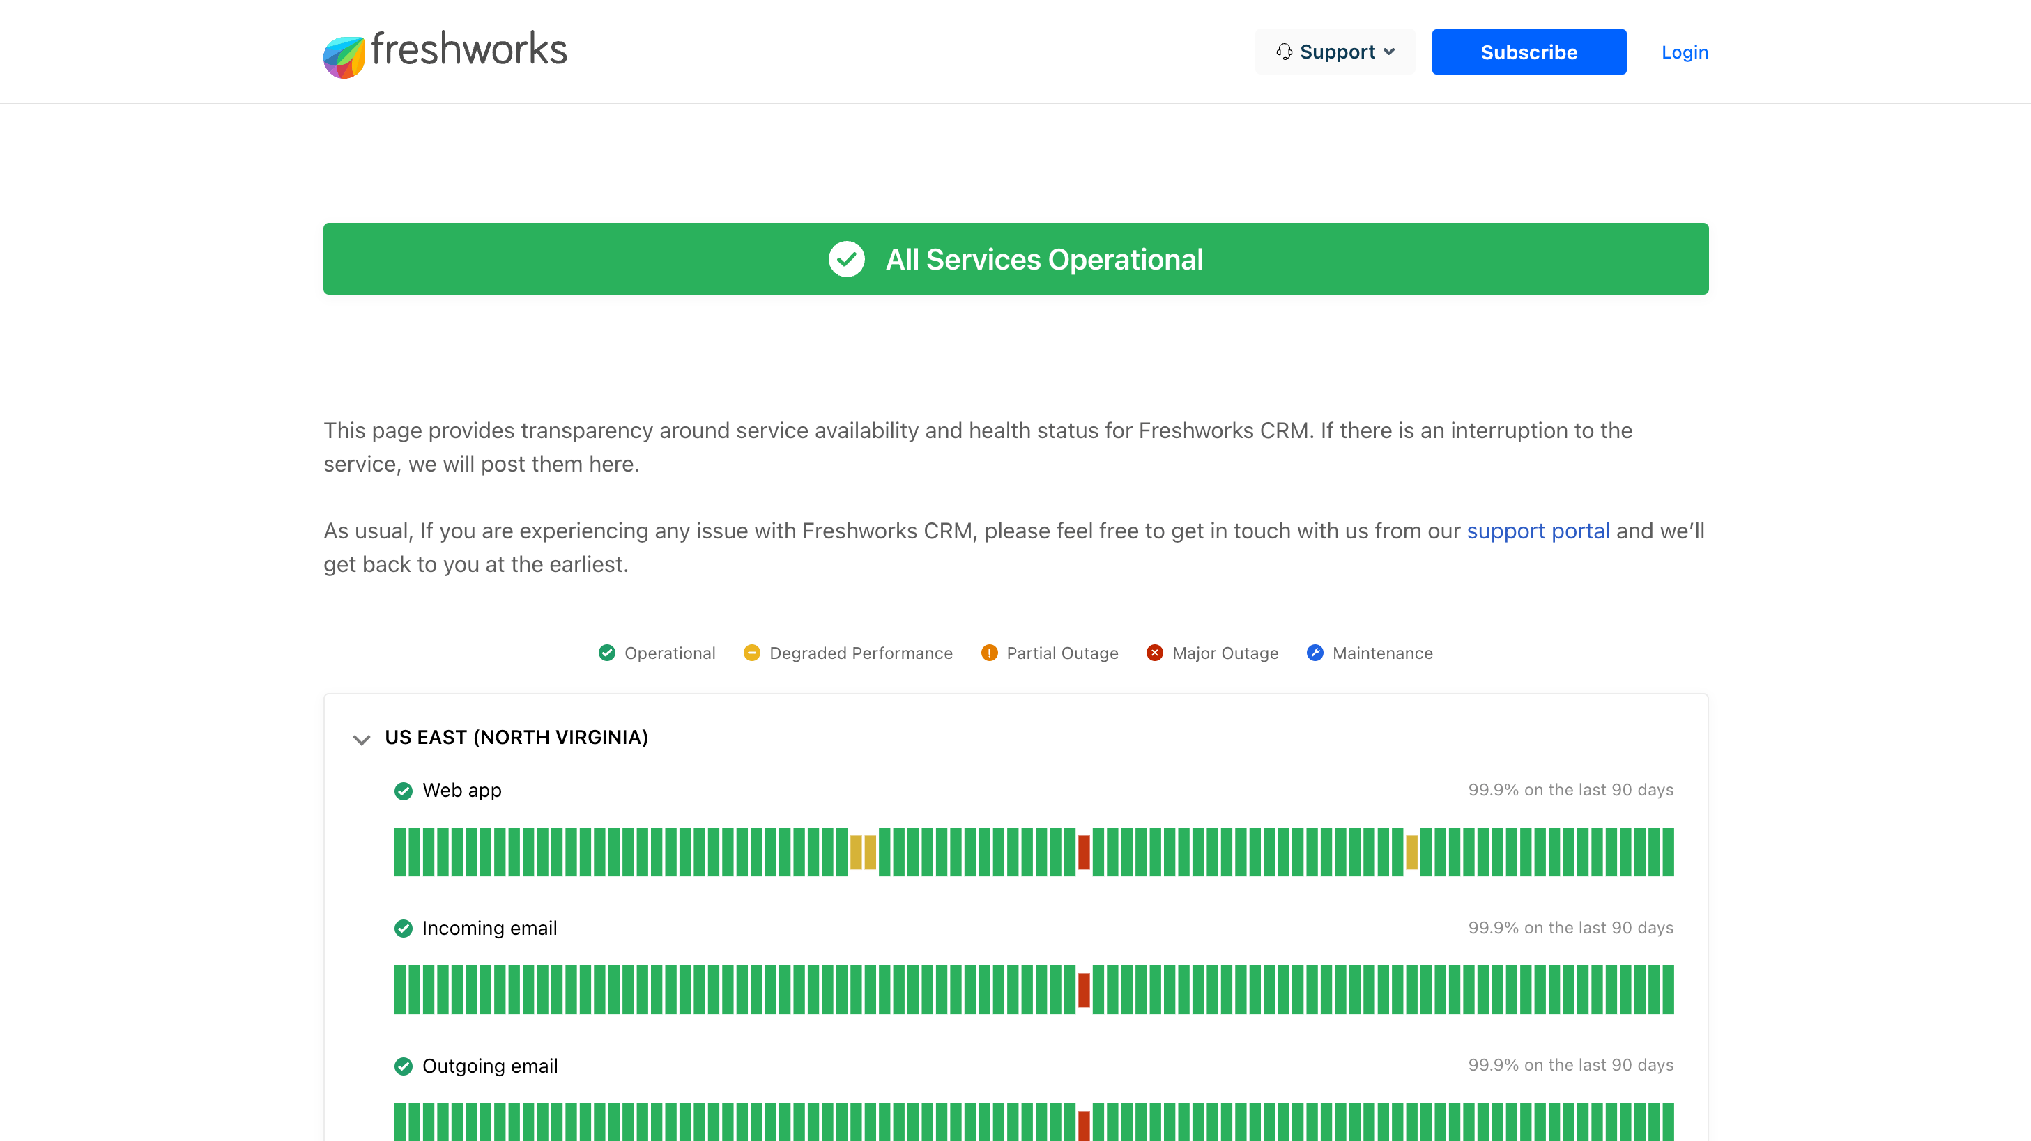
Task: Click the Maintenance legend blue wrench icon
Action: 1315,653
